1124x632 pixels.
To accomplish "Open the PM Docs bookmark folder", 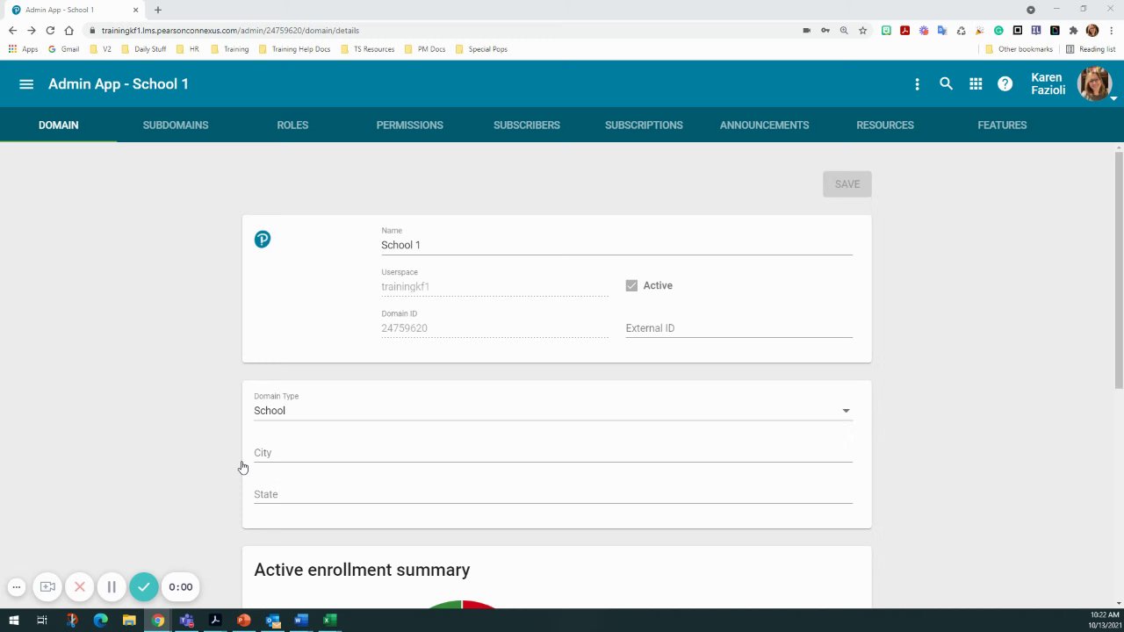I will [x=426, y=49].
